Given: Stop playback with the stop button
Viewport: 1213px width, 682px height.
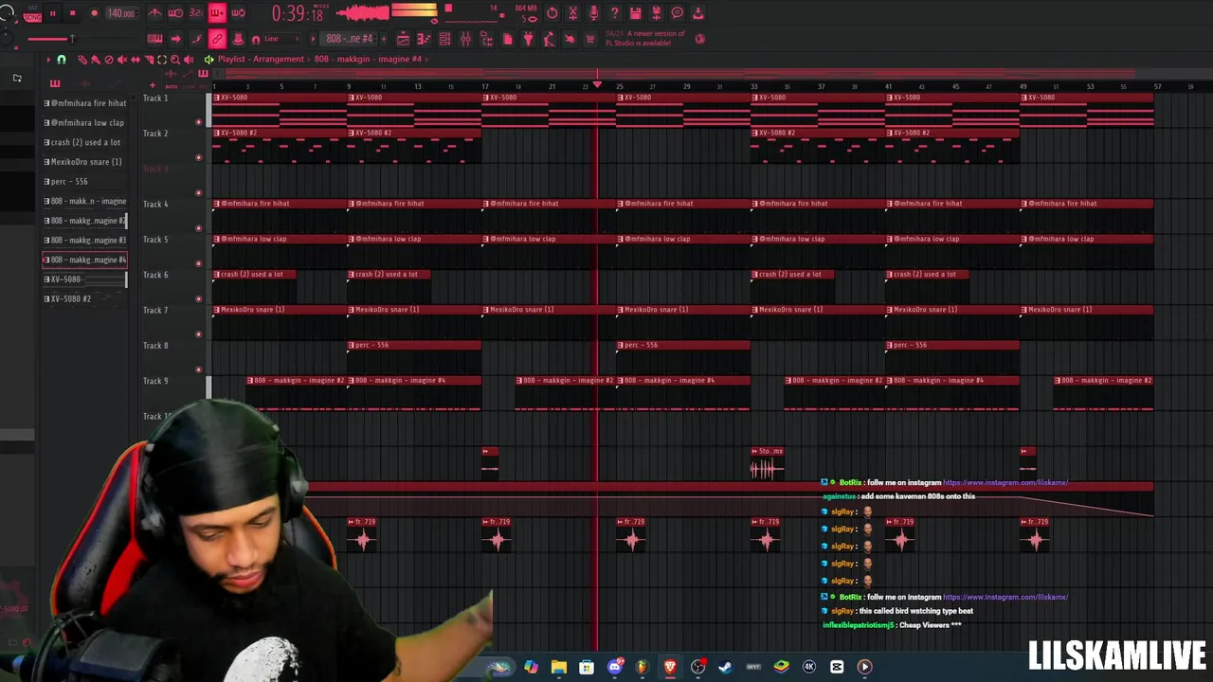Looking at the screenshot, I should click(72, 13).
